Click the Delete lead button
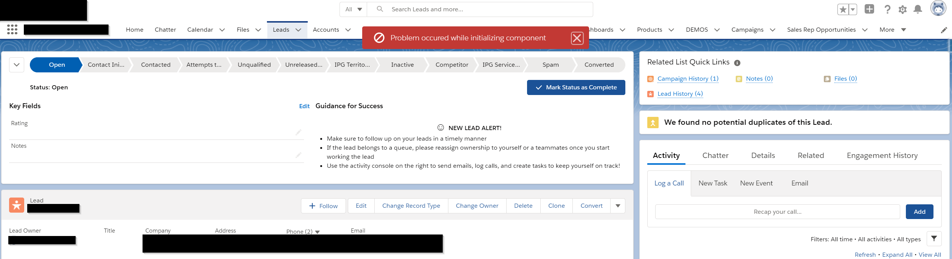This screenshot has height=259, width=952. (523, 206)
